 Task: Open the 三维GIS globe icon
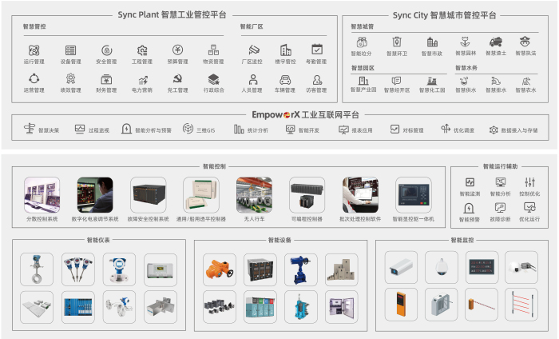[188, 129]
